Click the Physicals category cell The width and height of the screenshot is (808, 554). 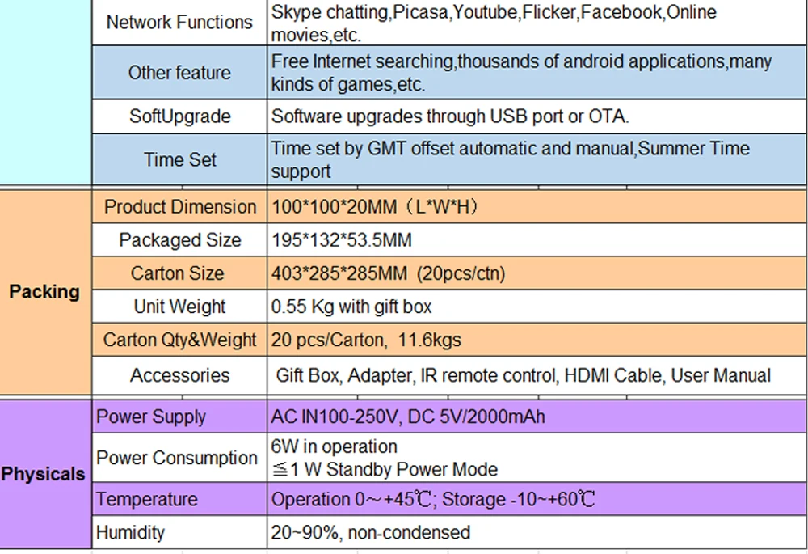[45, 474]
